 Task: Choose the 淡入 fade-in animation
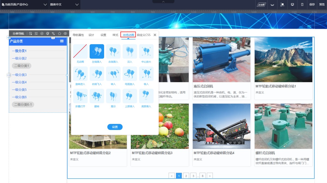130,51
